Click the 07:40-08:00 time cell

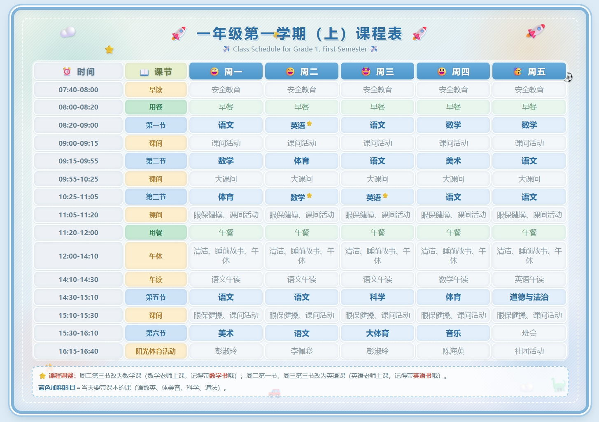tap(78, 90)
